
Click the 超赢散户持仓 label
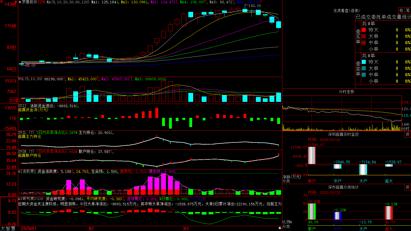(x=30, y=155)
